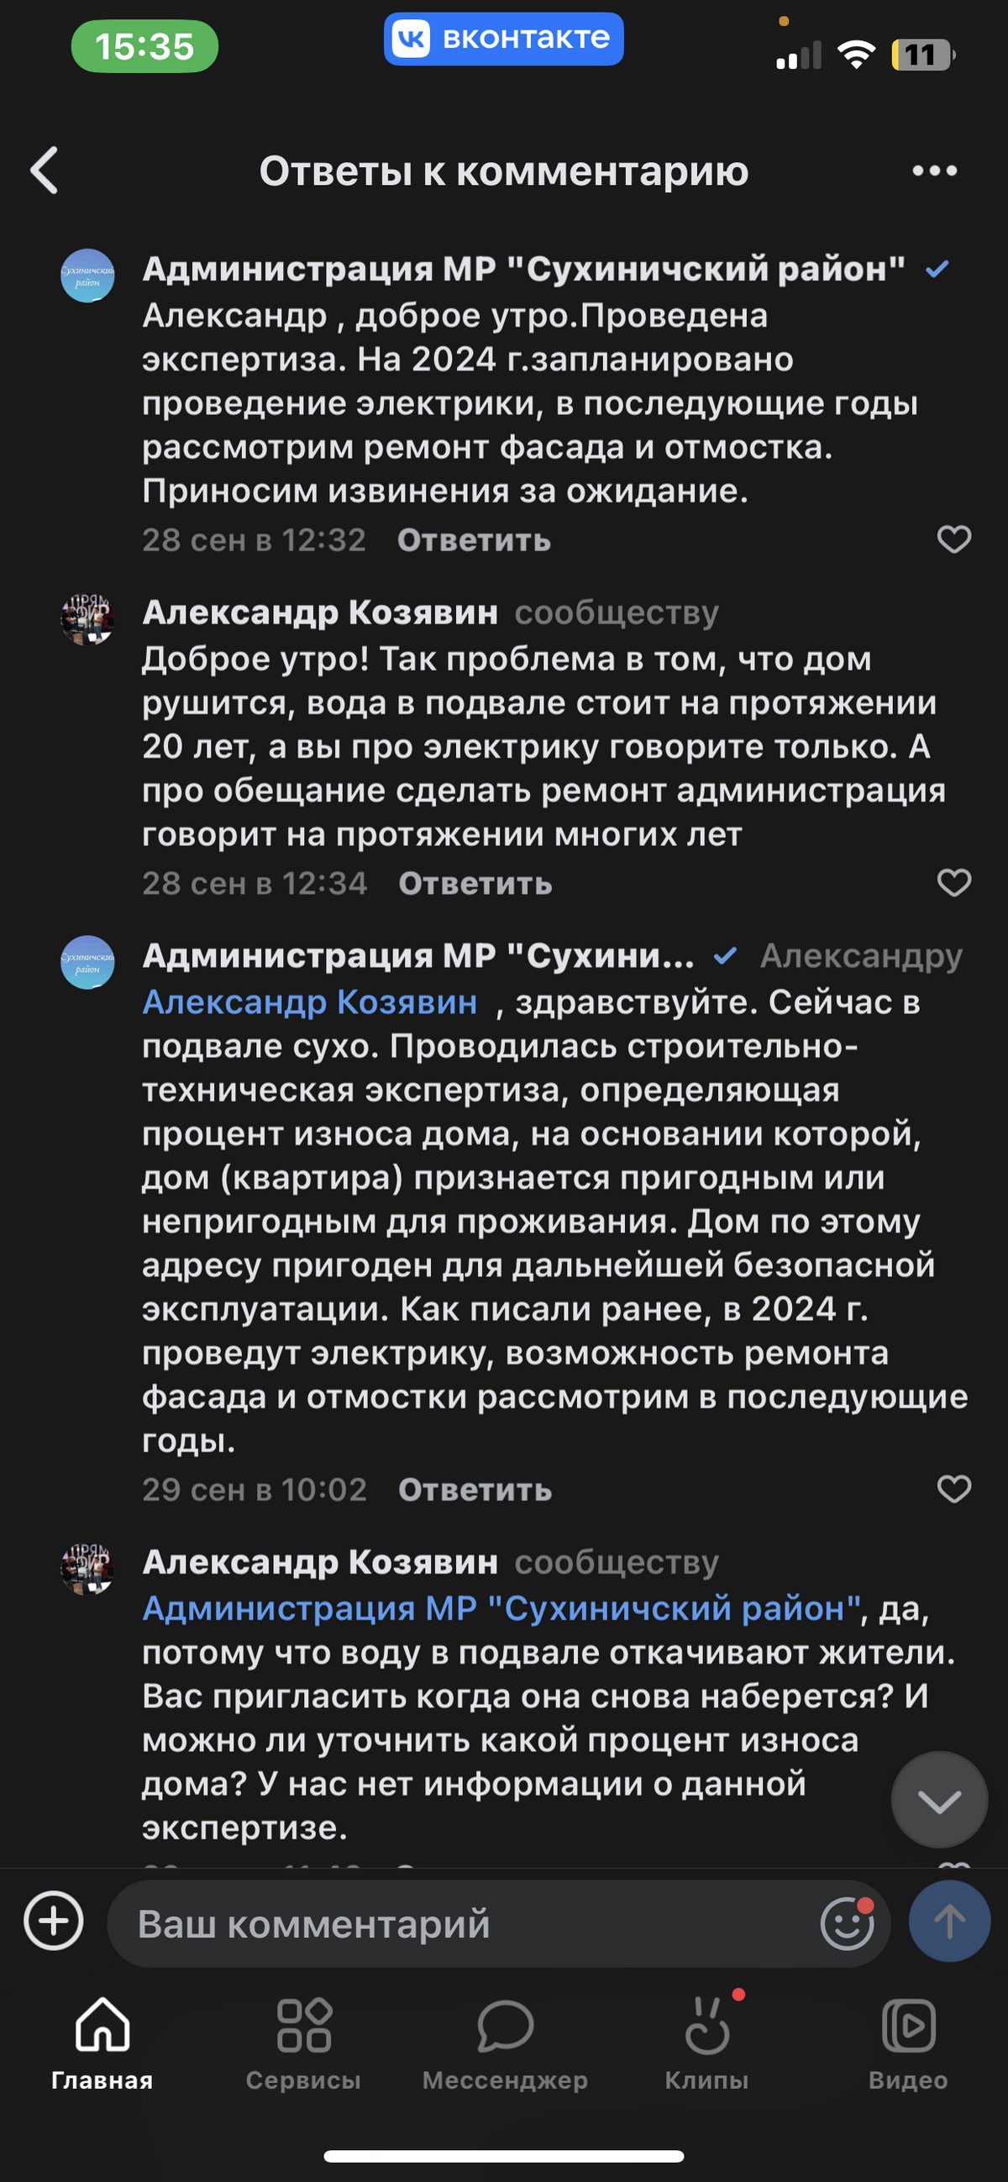Like Александр Козявин's 12:34 comment
Viewport: 1008px width, 2182px height.
pos(953,882)
